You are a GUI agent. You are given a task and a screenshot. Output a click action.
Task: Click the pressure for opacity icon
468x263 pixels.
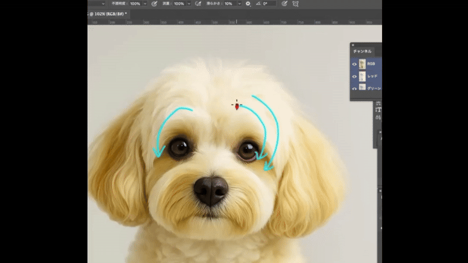[154, 4]
